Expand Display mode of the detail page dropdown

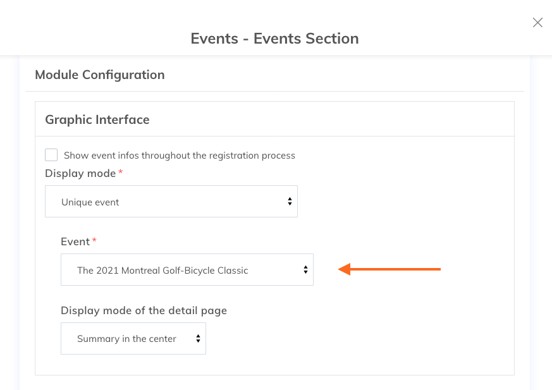[133, 338]
